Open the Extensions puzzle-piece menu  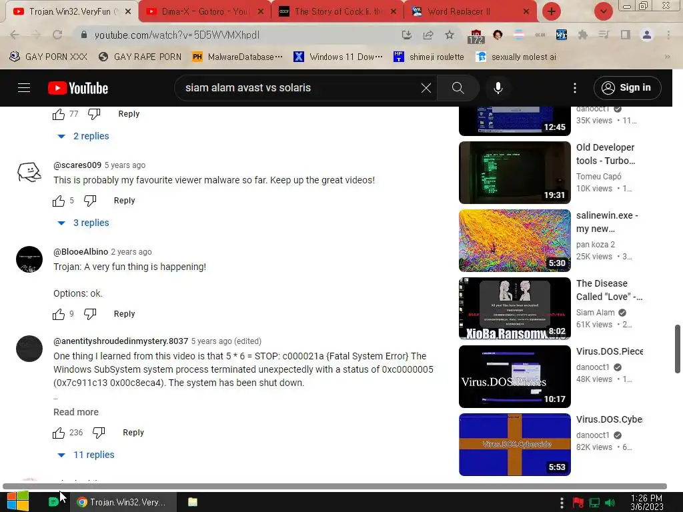[582, 35]
